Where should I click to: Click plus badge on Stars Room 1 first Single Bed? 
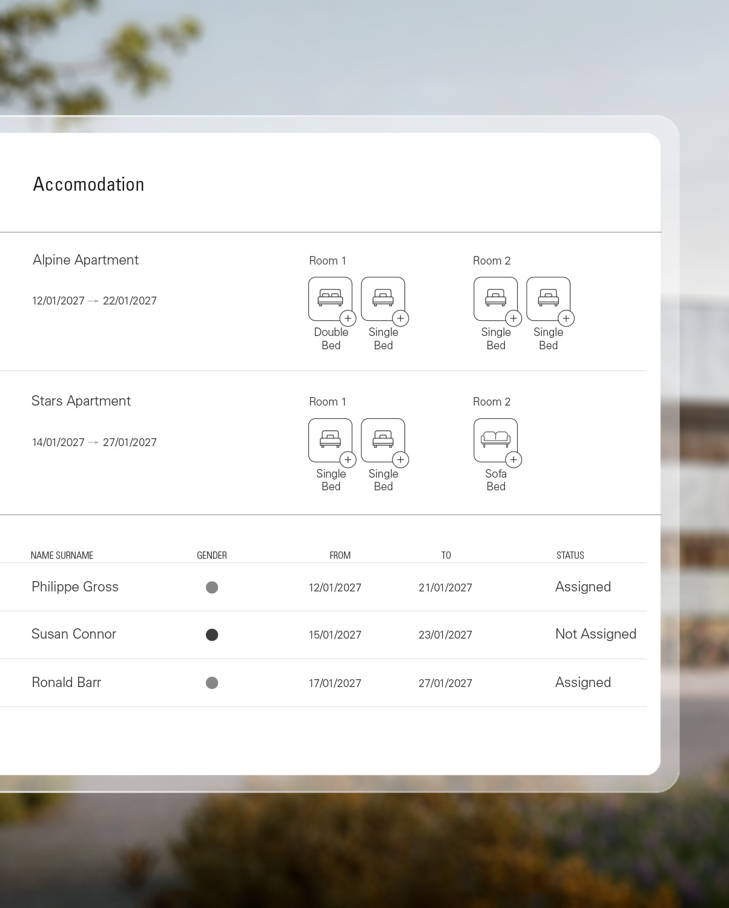tap(348, 460)
